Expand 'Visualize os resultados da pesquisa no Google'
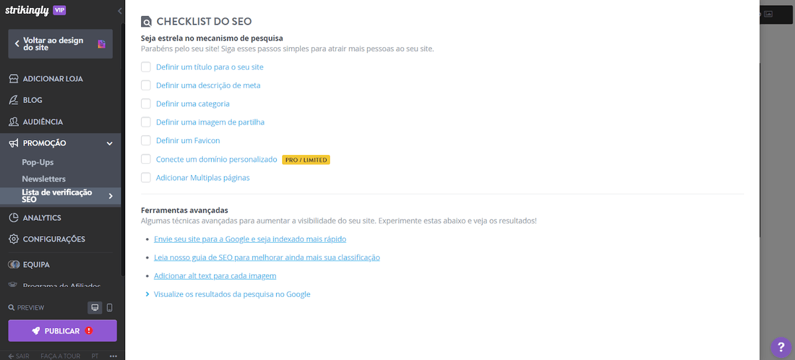The height and width of the screenshot is (360, 795). tap(232, 294)
